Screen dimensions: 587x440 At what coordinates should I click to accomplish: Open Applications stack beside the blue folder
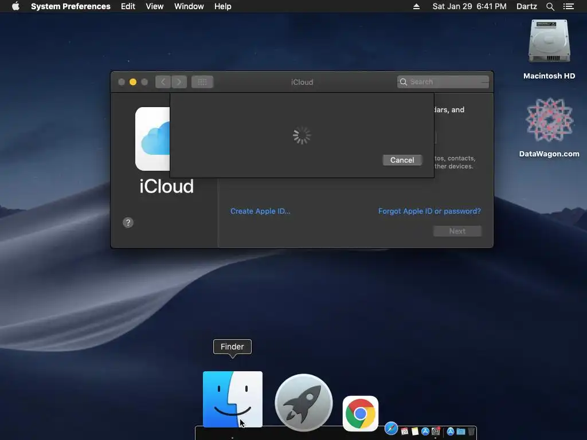pos(451,431)
